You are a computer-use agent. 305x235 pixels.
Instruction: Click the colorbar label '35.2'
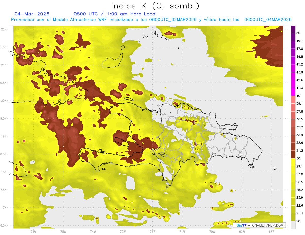(300, 127)
